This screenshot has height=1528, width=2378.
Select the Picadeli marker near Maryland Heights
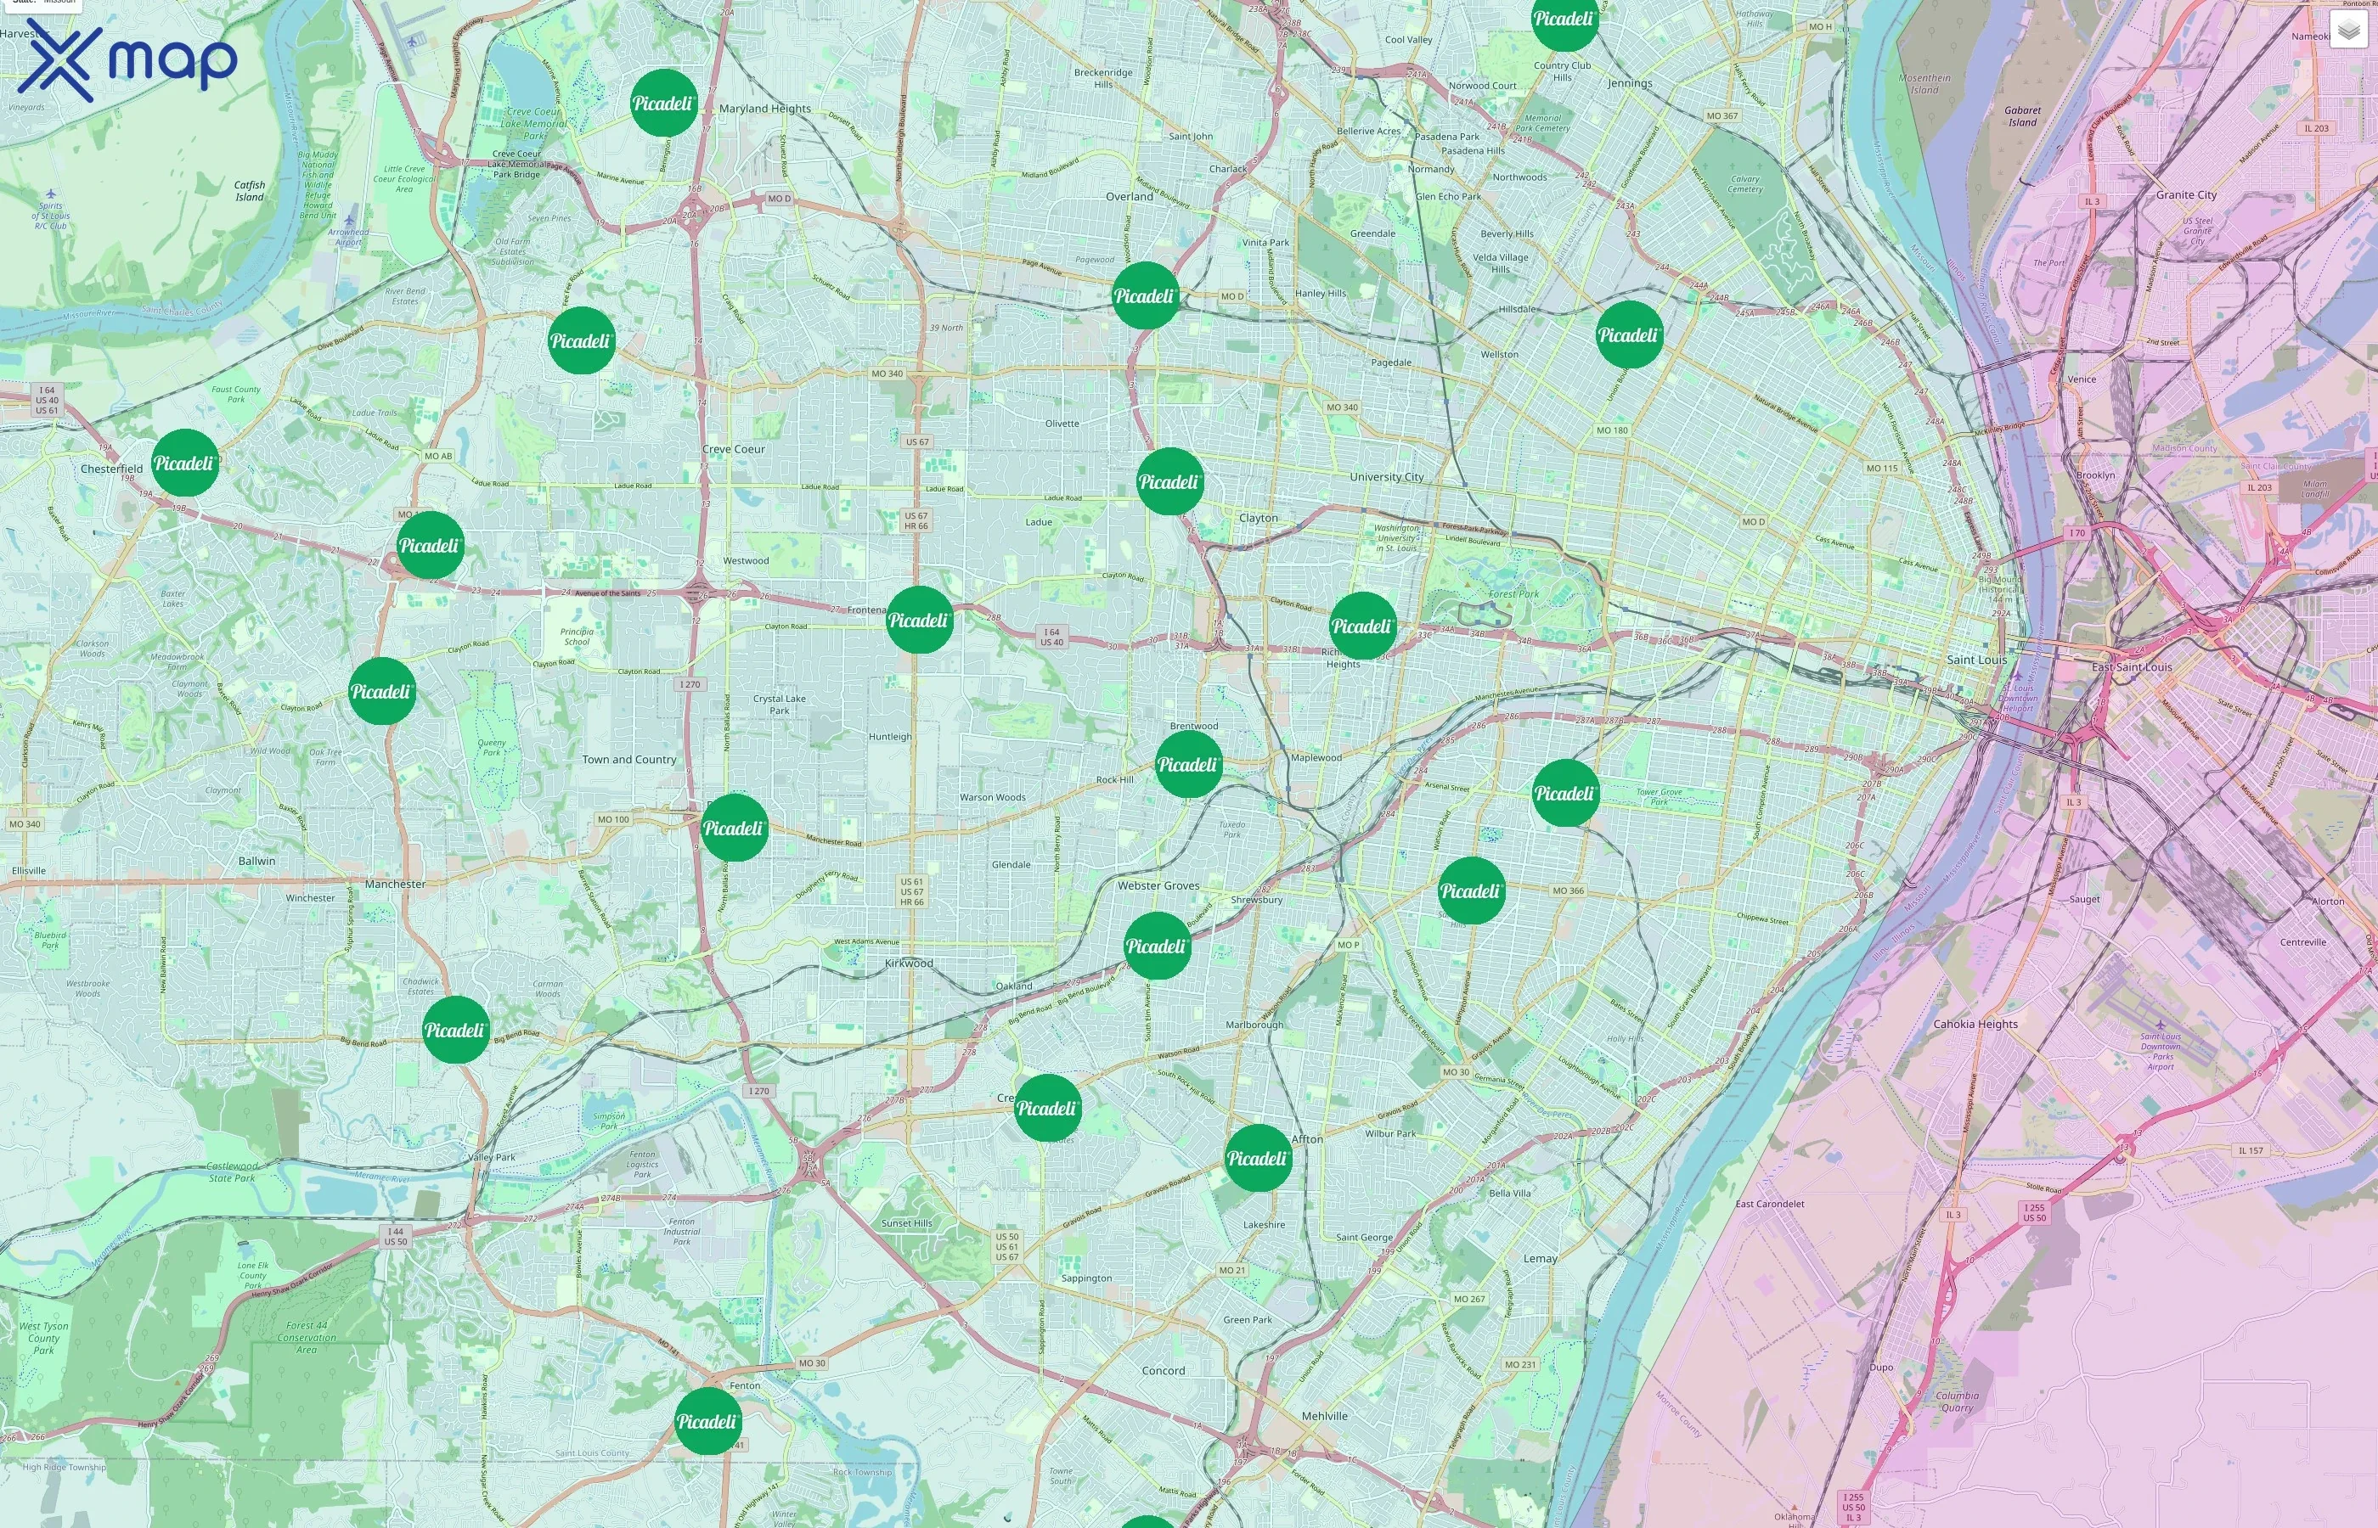664,104
